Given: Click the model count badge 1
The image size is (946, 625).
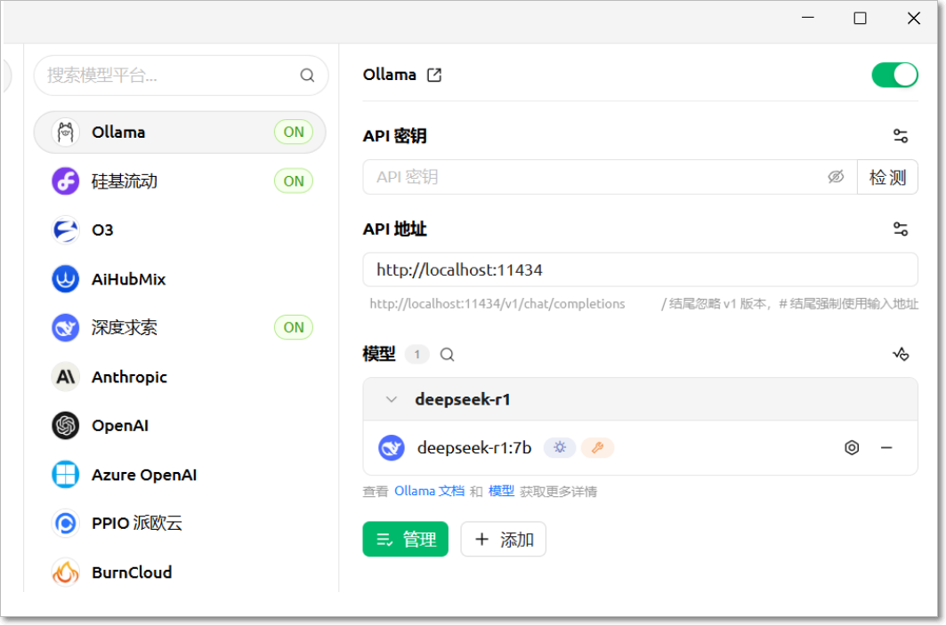Looking at the screenshot, I should 416,355.
